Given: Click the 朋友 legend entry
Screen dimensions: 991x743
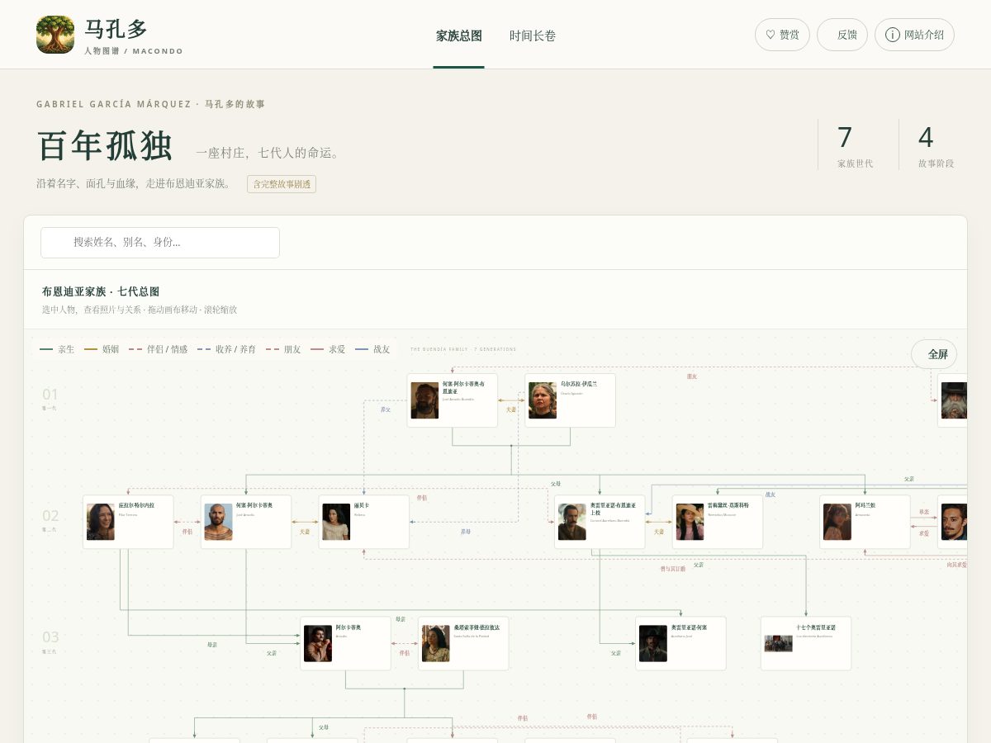Looking at the screenshot, I should pyautogui.click(x=283, y=349).
